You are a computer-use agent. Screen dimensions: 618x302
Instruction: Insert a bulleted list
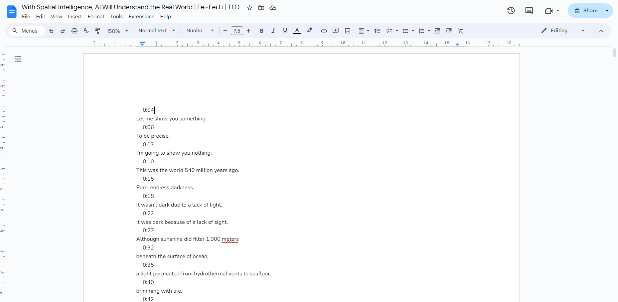[x=405, y=31]
